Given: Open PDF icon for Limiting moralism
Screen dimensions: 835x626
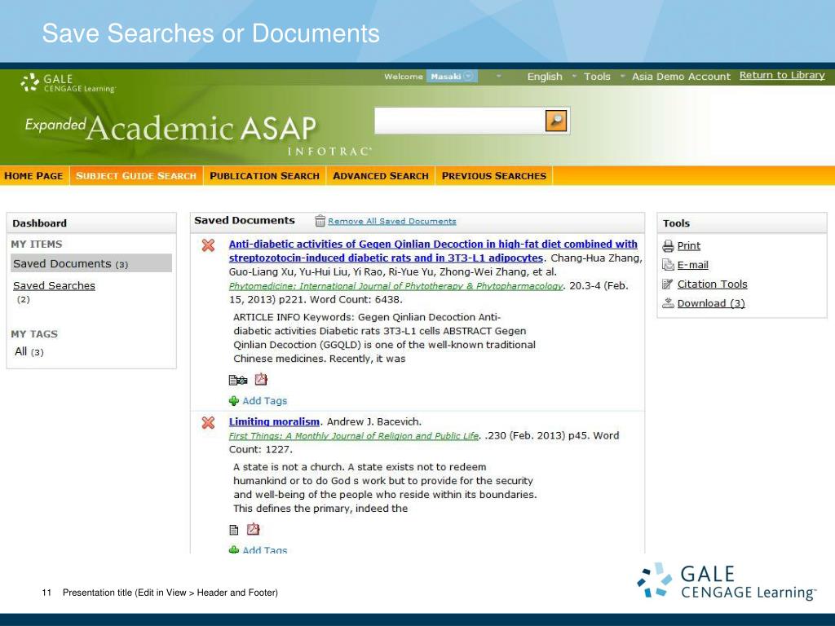Looking at the screenshot, I should (253, 529).
